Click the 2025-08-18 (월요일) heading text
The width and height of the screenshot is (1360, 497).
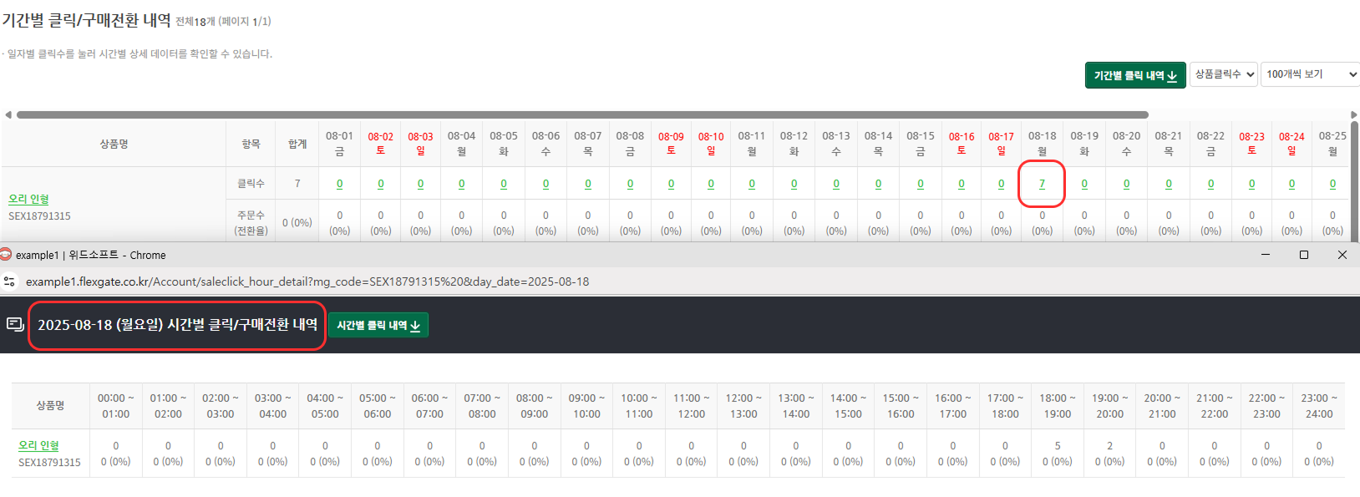point(178,325)
